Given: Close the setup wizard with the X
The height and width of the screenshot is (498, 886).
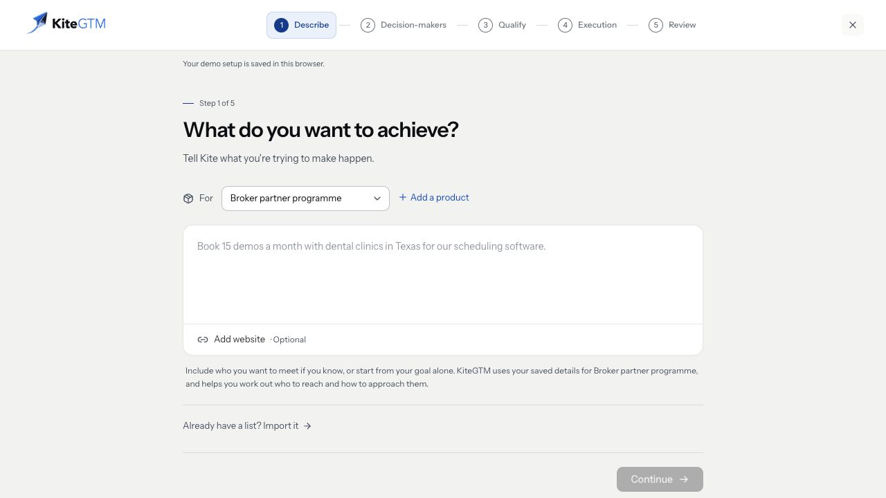Looking at the screenshot, I should (x=853, y=25).
